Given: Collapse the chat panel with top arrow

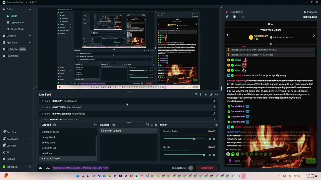Looking at the screenshot, I should [222, 7].
